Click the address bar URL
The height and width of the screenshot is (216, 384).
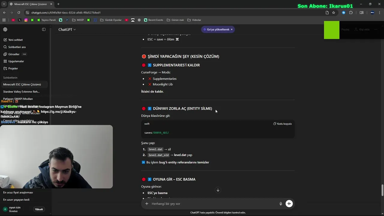point(66,13)
